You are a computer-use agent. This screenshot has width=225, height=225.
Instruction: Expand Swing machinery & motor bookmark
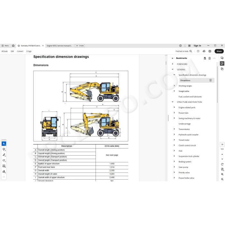(174, 118)
